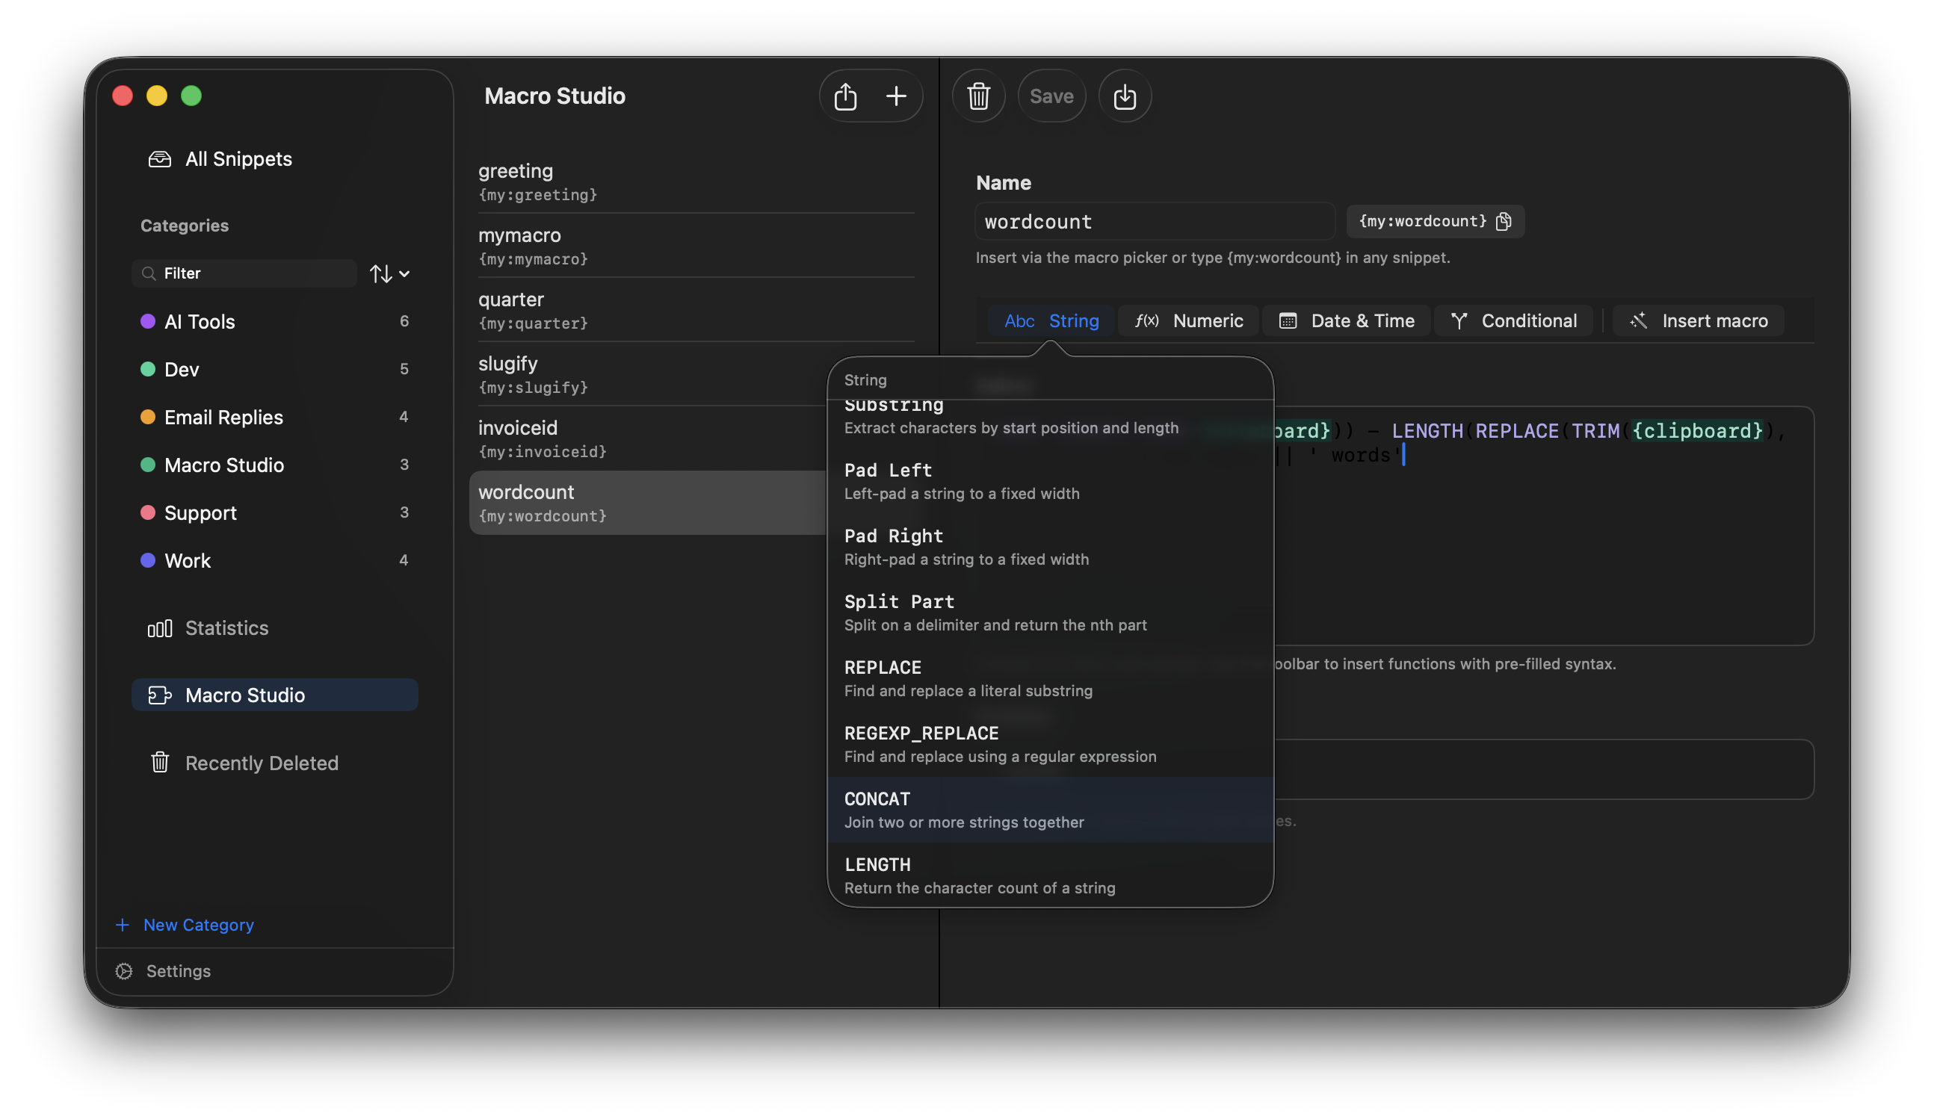The image size is (1934, 1119).
Task: Click the Name field containing wordcount
Action: [1155, 222]
